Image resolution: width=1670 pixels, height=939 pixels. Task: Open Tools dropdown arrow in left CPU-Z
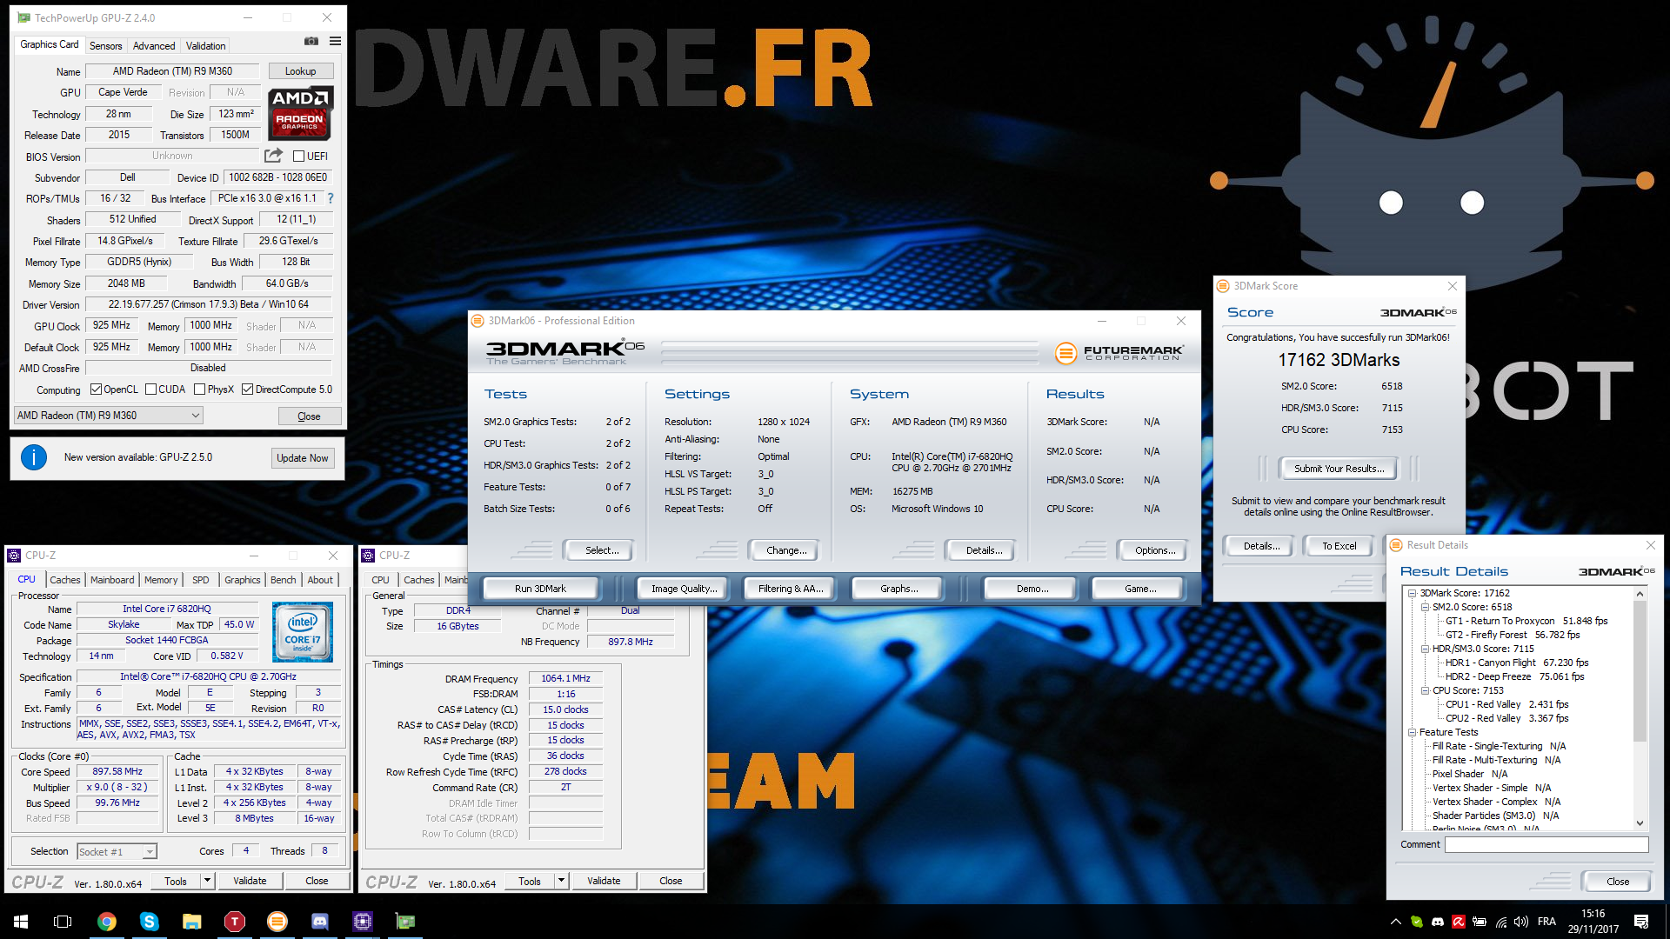[207, 881]
